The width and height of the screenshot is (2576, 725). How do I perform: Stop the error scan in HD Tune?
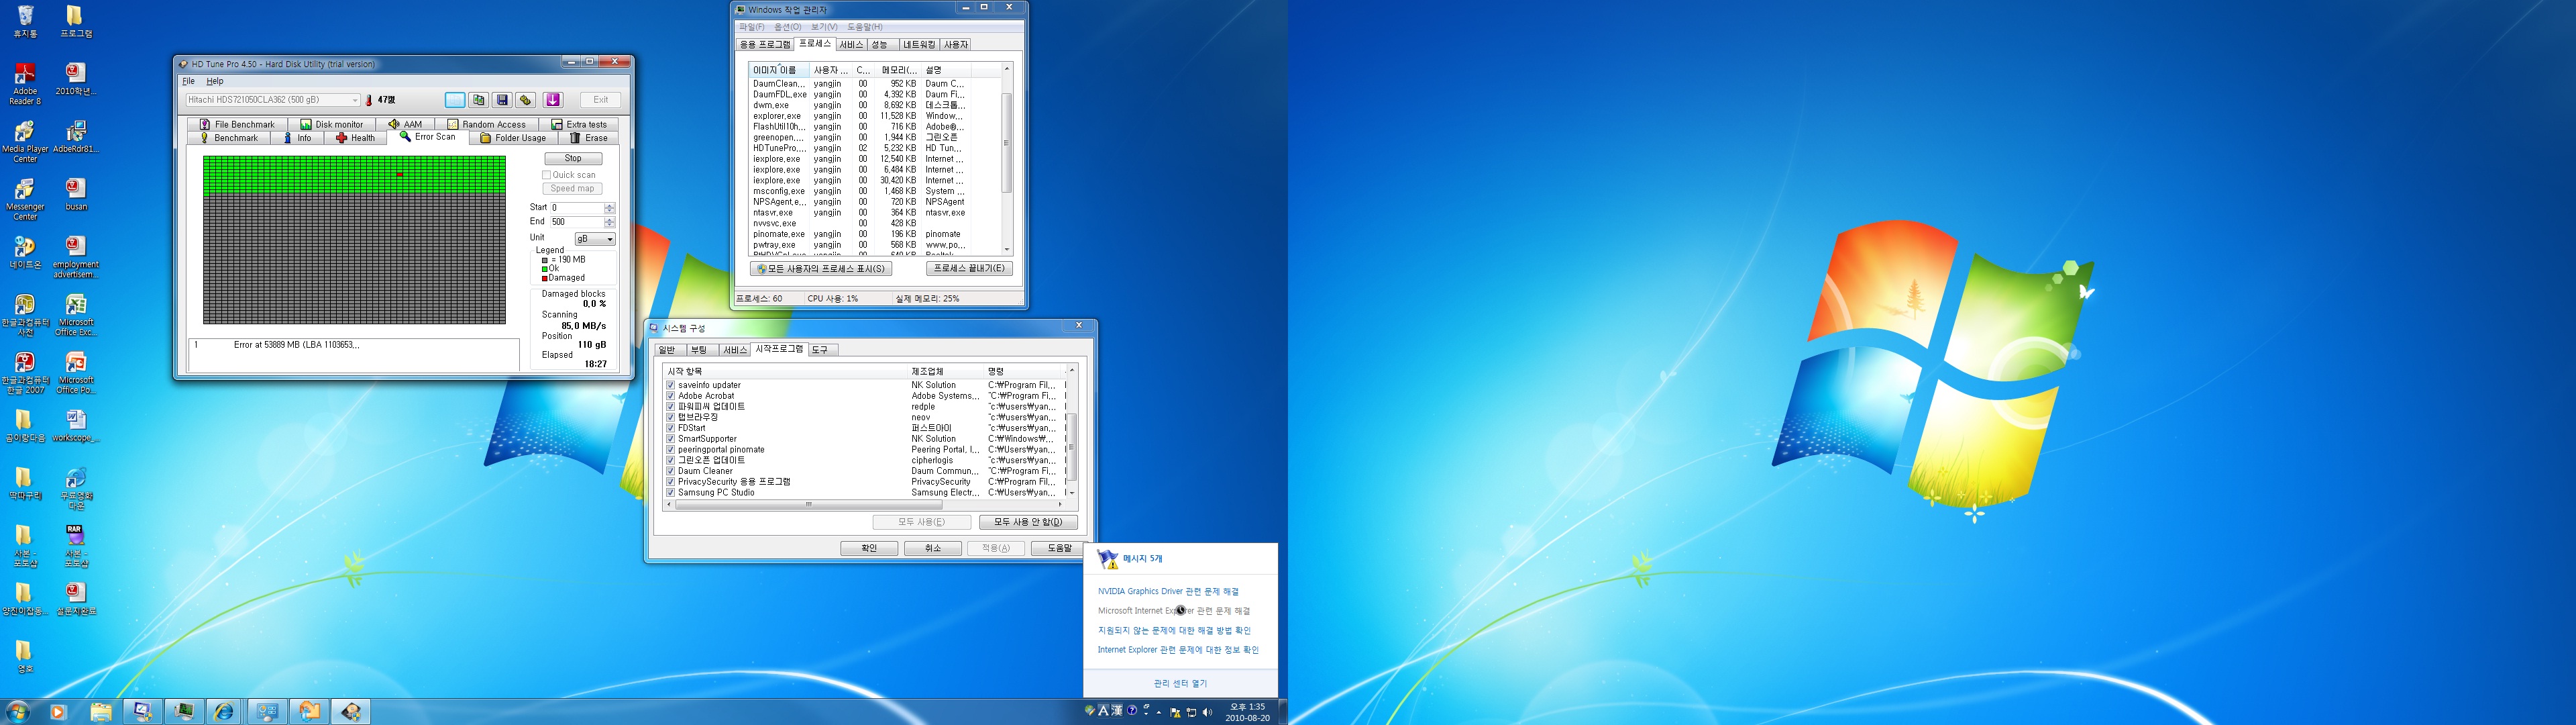[573, 158]
